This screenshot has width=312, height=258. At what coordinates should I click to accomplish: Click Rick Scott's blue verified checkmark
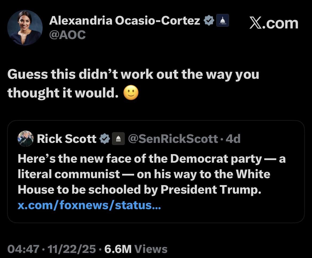tap(105, 139)
